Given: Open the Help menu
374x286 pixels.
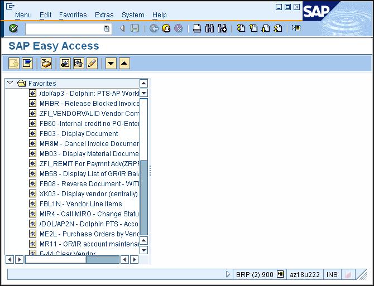Looking at the screenshot, I should [159, 15].
